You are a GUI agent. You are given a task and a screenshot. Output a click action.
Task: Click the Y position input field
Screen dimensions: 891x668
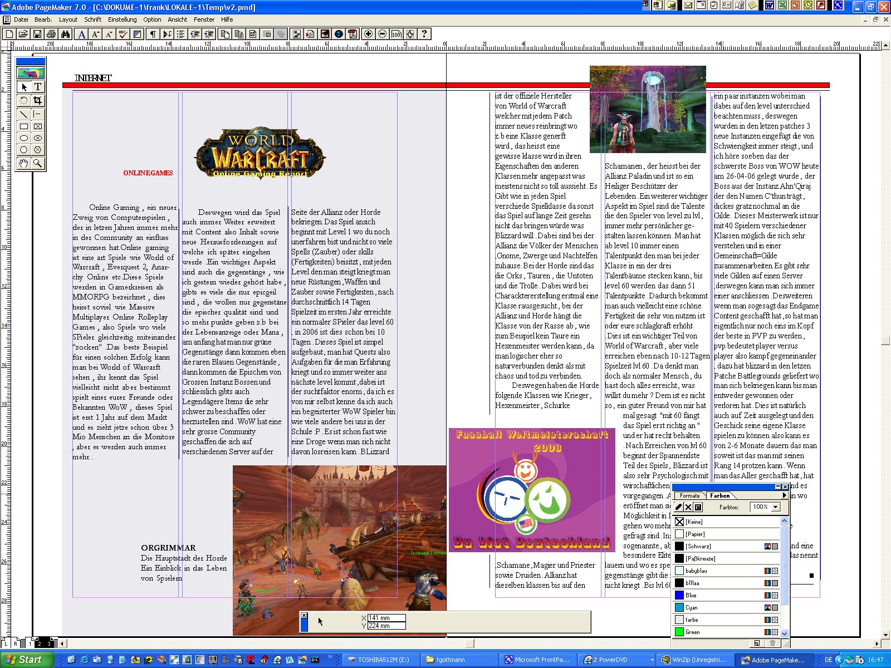(386, 626)
